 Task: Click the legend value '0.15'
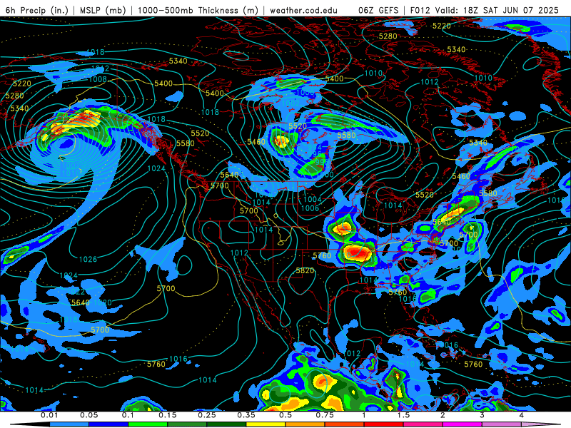click(x=168, y=415)
